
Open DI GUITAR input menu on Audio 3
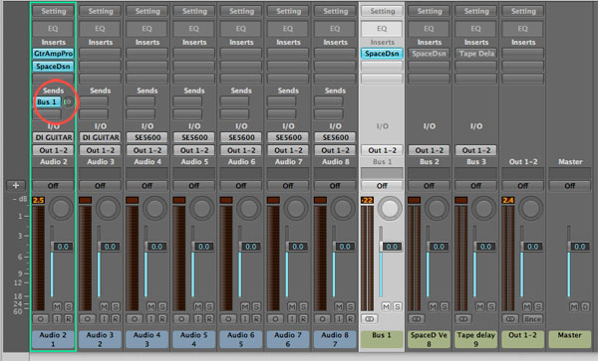101,137
